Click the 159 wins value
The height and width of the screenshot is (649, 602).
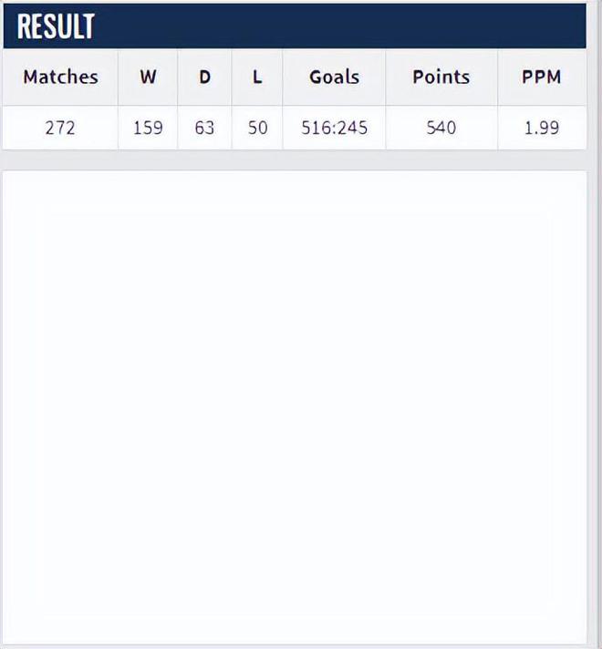click(148, 128)
